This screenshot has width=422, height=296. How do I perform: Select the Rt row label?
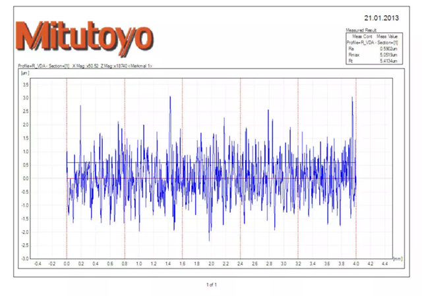coord(350,61)
